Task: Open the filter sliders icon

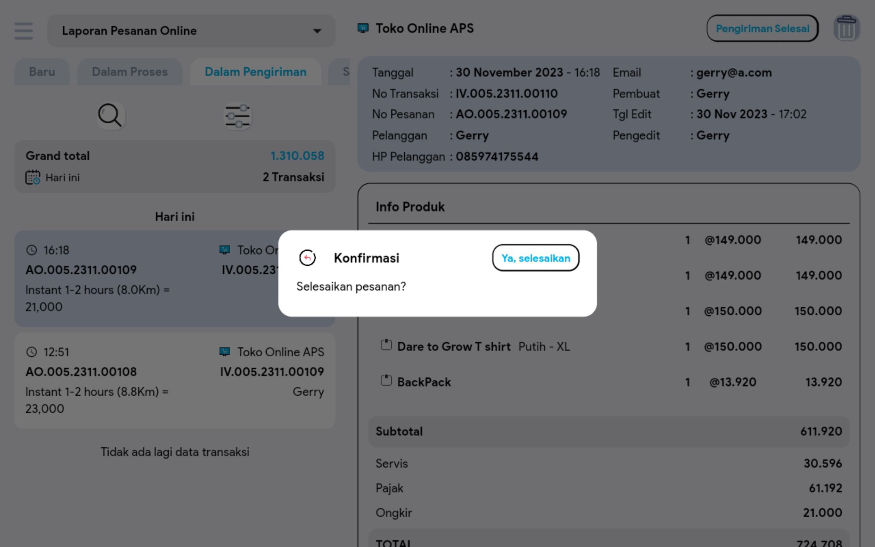Action: [x=238, y=117]
